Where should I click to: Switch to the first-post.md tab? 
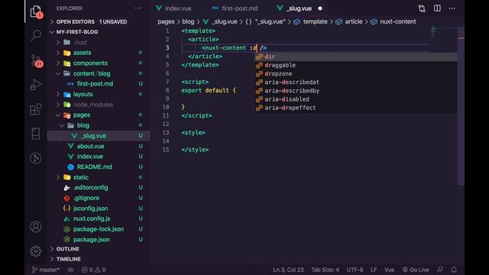click(x=235, y=8)
